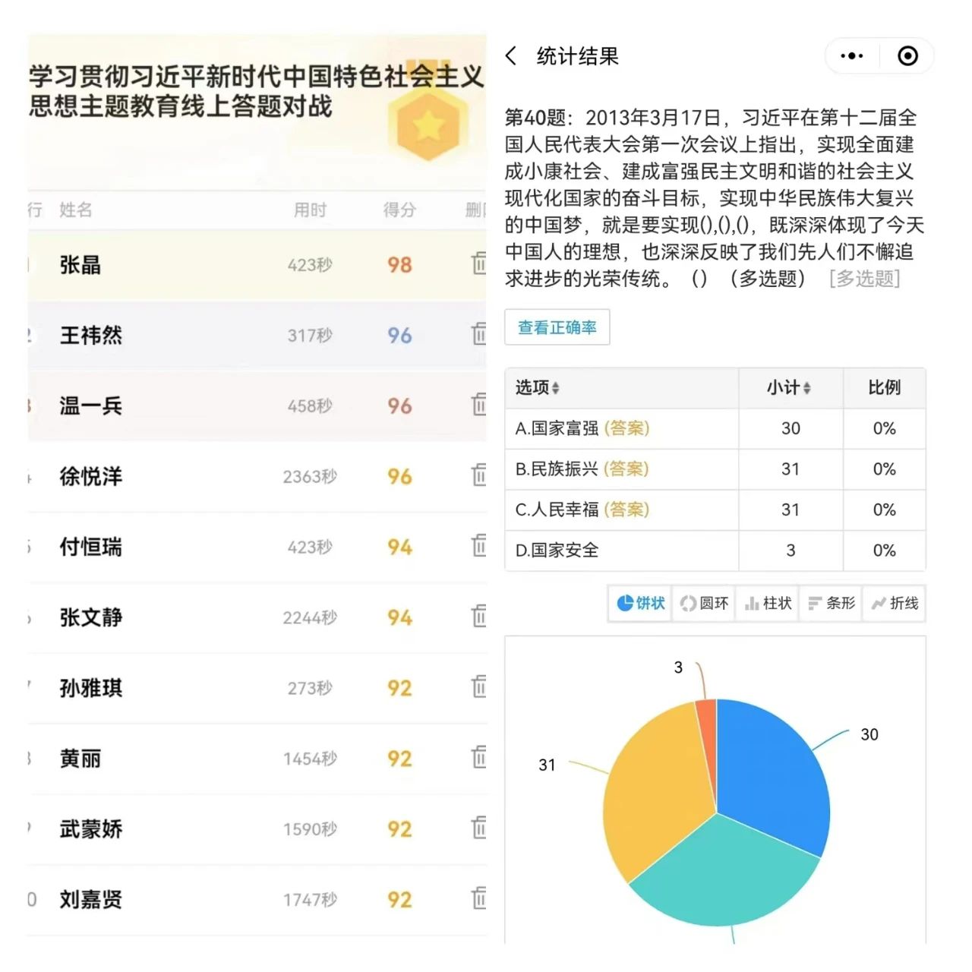This screenshot has width=972, height=972.
Task: Sort table by 选项 column arrows
Action: click(556, 388)
